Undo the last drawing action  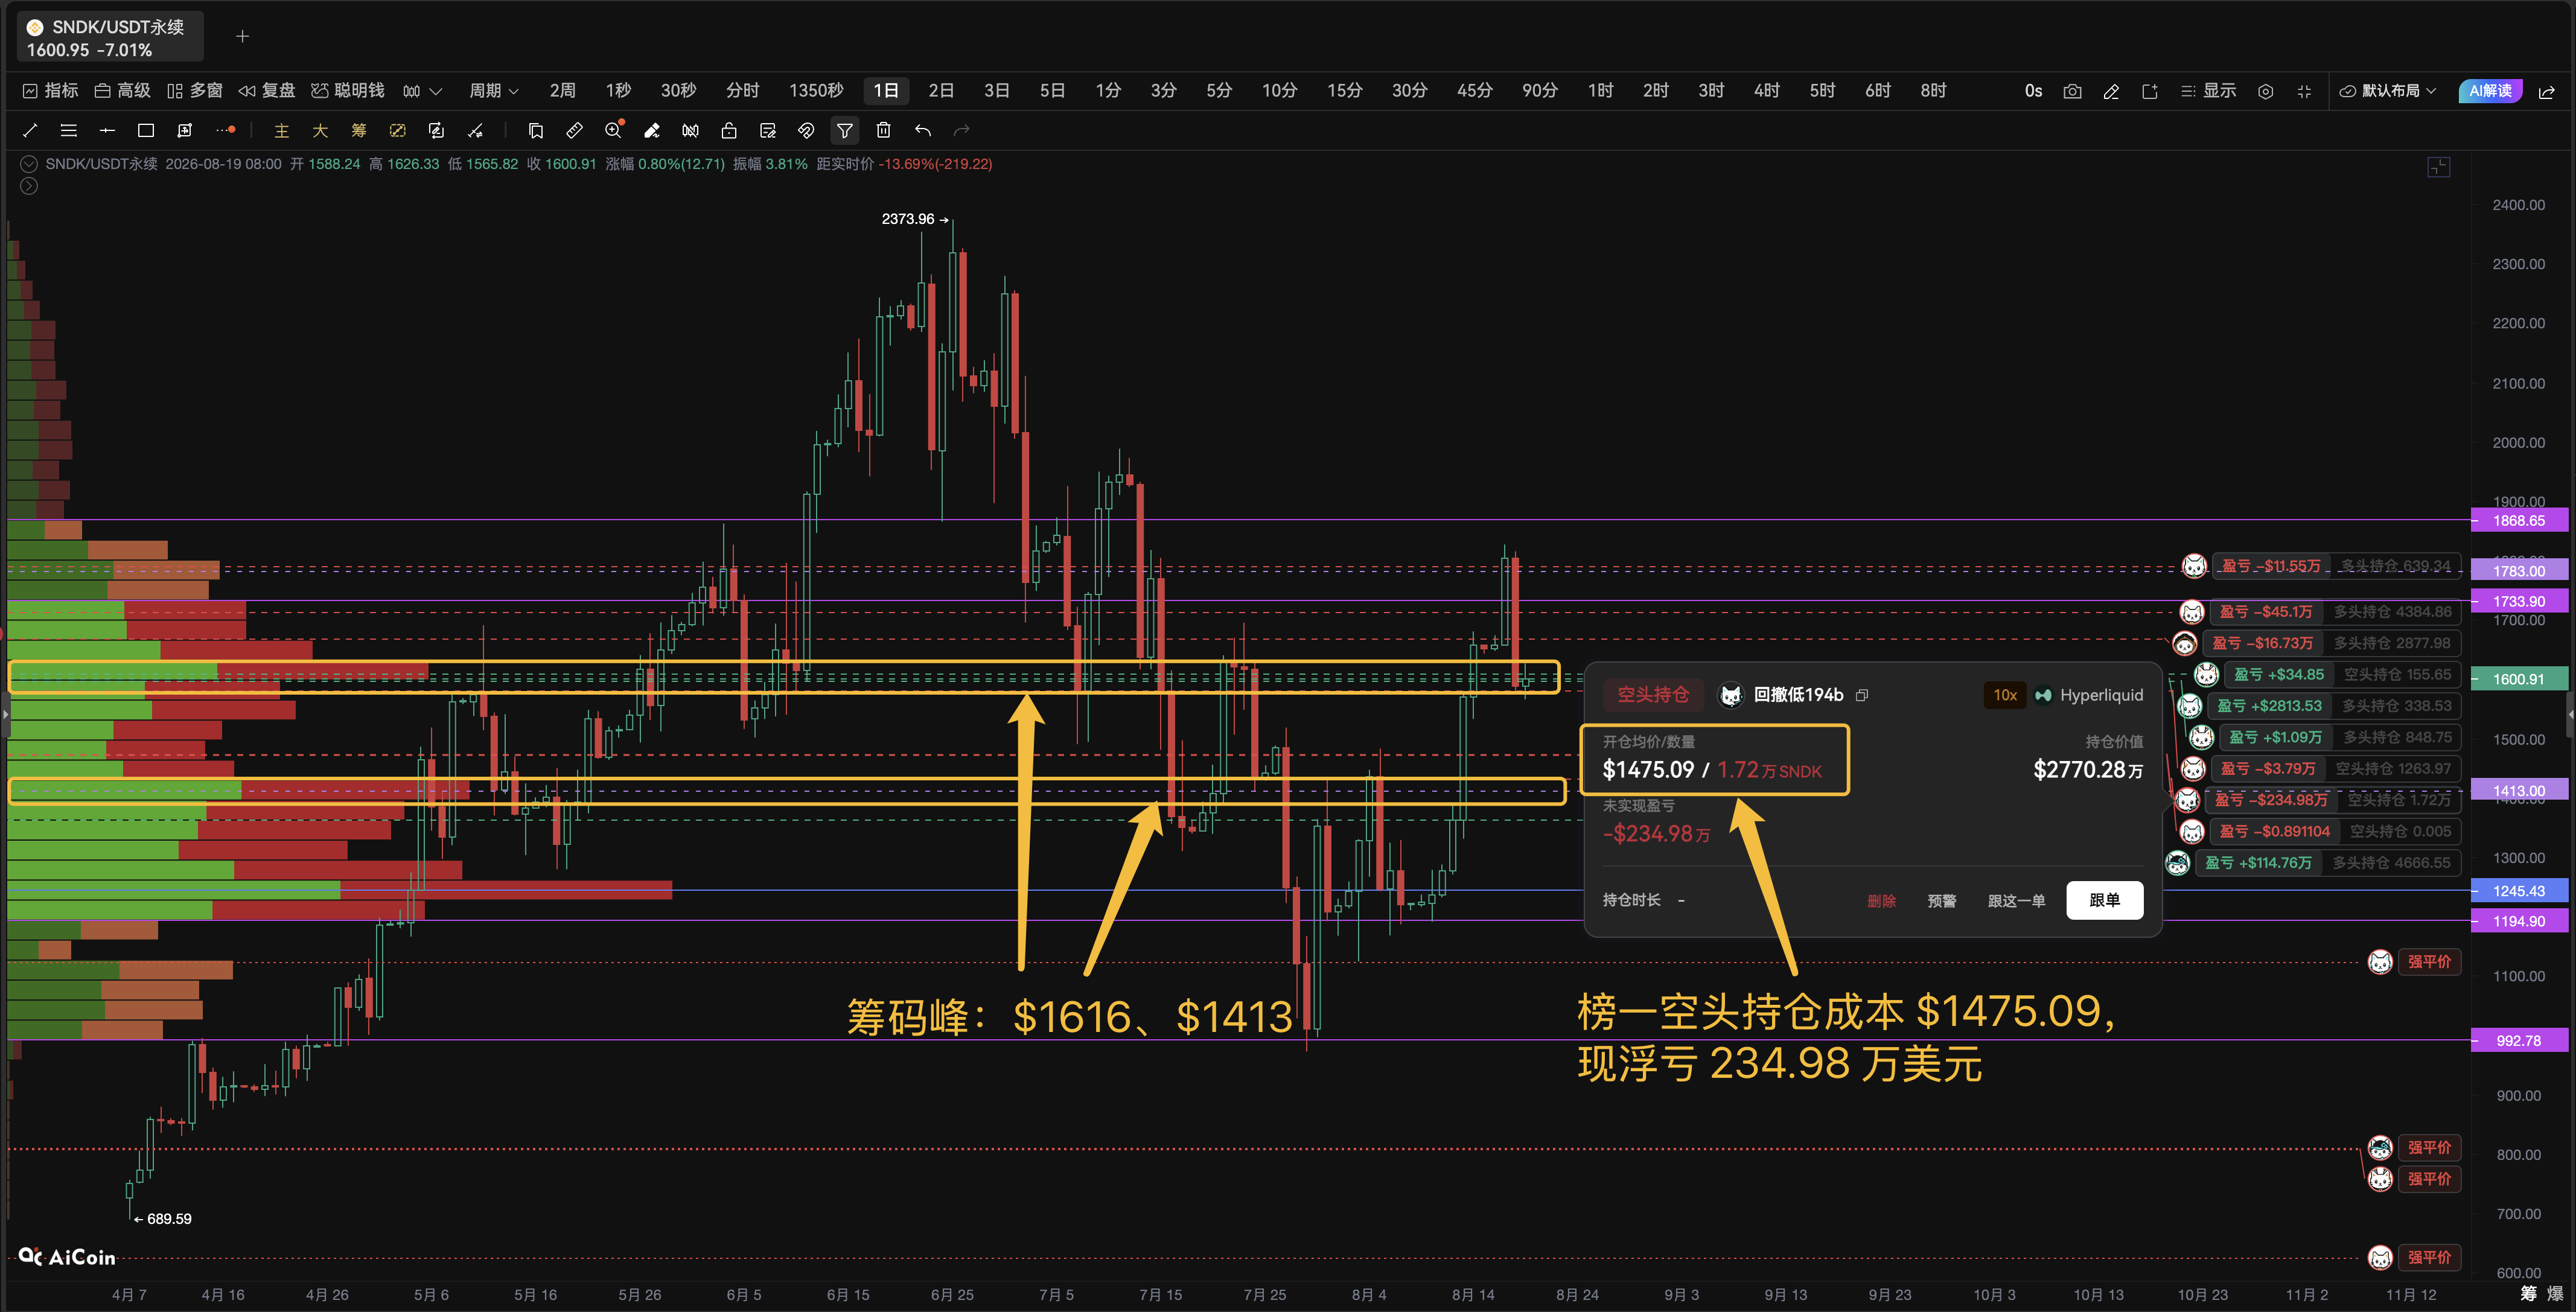coord(923,130)
